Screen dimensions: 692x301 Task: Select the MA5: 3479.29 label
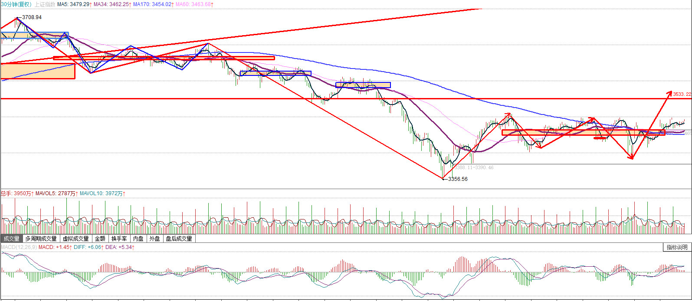pyautogui.click(x=75, y=4)
